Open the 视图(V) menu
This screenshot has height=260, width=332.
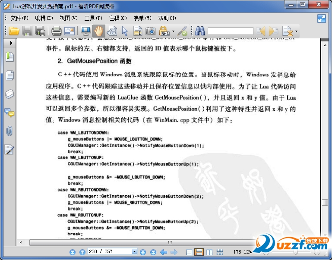click(x=69, y=18)
